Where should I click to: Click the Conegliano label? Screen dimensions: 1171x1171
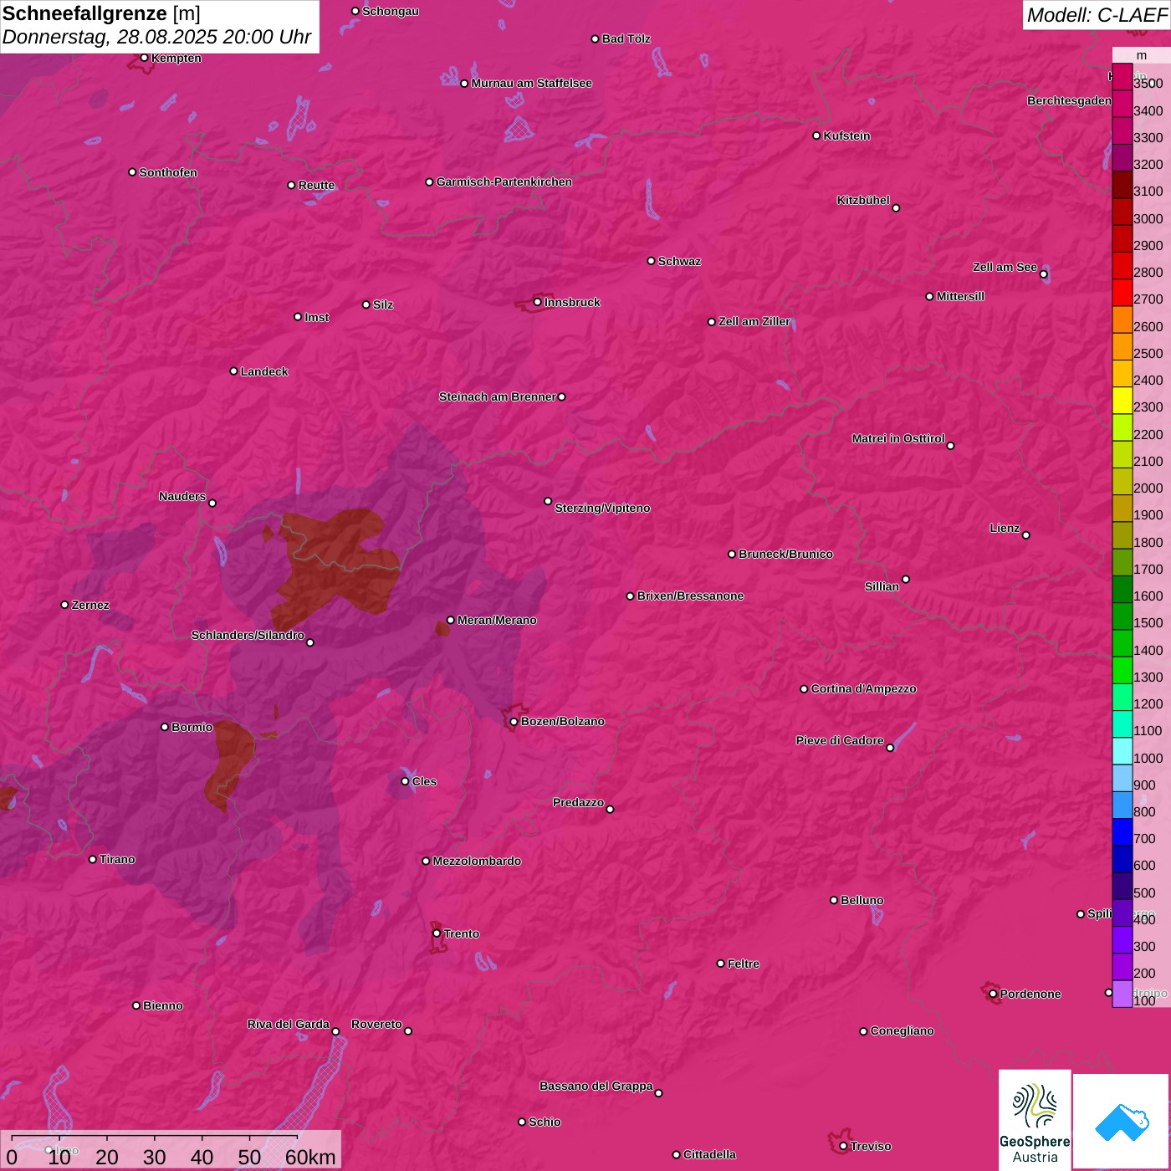click(x=902, y=1030)
